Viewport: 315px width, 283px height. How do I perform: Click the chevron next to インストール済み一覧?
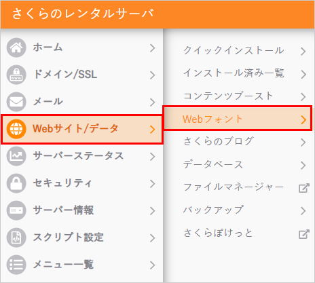(x=303, y=74)
